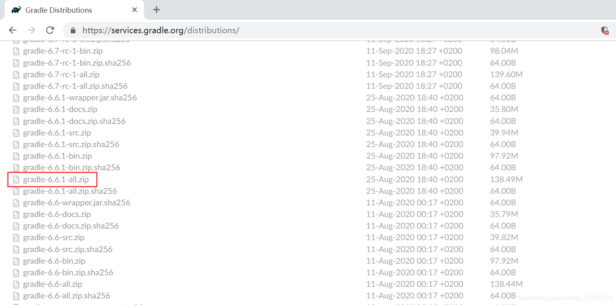Select the 39.82M size value
616x305 pixels.
coord(504,237)
